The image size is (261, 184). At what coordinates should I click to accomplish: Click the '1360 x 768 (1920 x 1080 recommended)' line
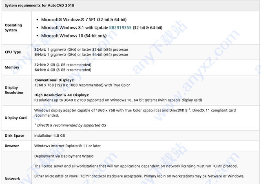click(x=82, y=85)
